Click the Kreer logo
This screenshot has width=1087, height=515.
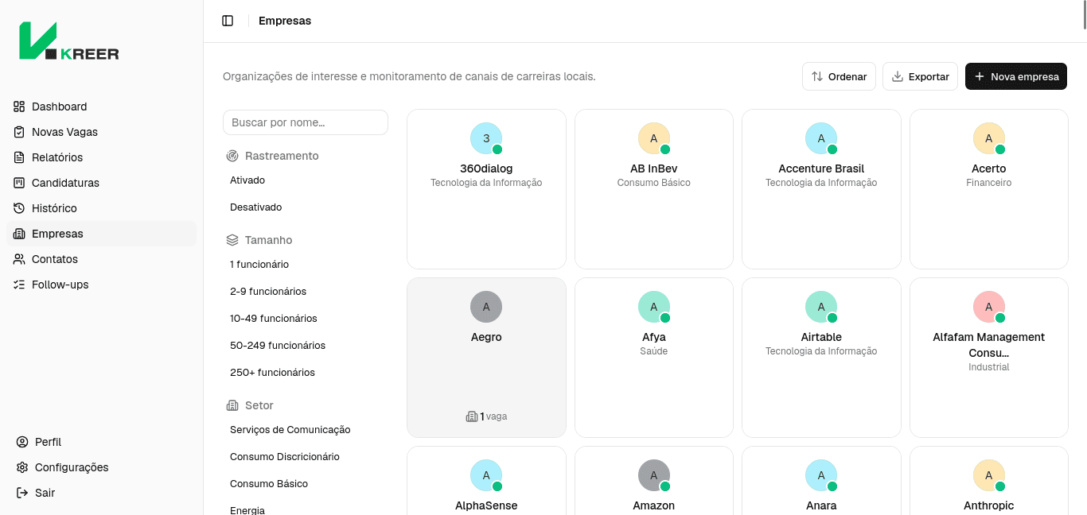tap(69, 41)
